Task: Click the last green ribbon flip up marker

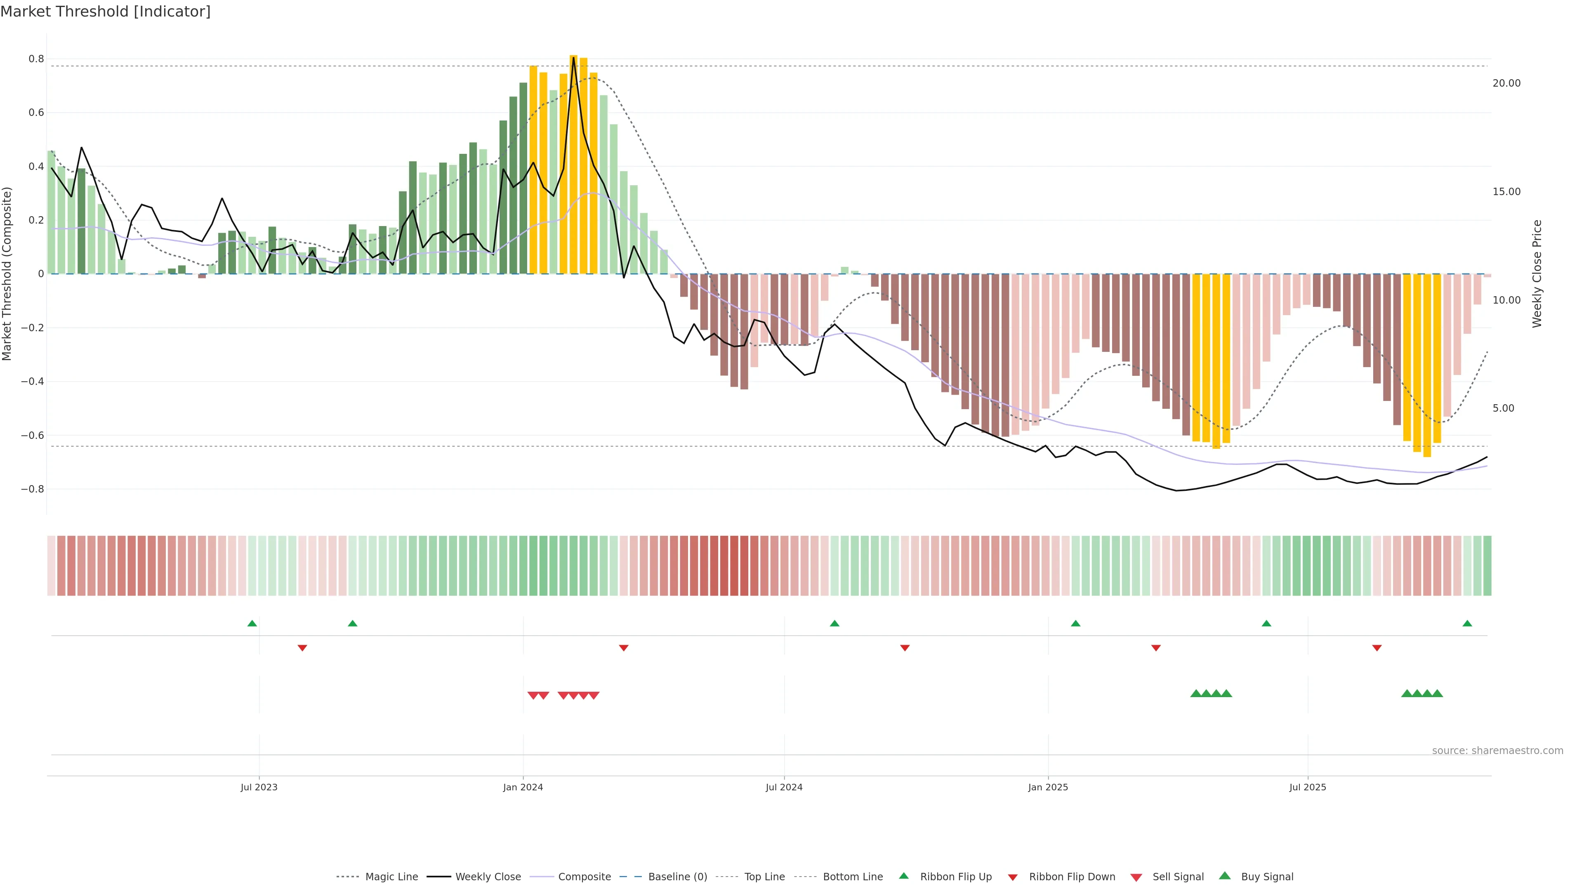Action: click(x=1467, y=624)
